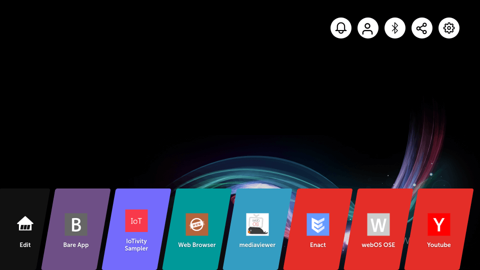Image resolution: width=480 pixels, height=270 pixels.
Task: Select the "Youtube" text label
Action: click(x=439, y=245)
